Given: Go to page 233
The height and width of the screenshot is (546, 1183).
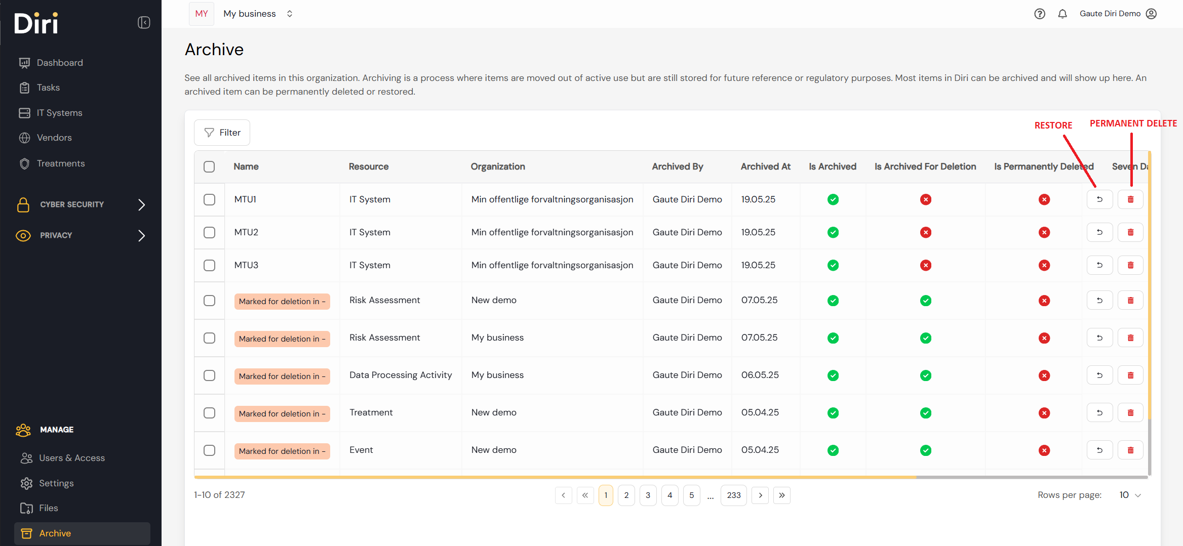Looking at the screenshot, I should (734, 495).
